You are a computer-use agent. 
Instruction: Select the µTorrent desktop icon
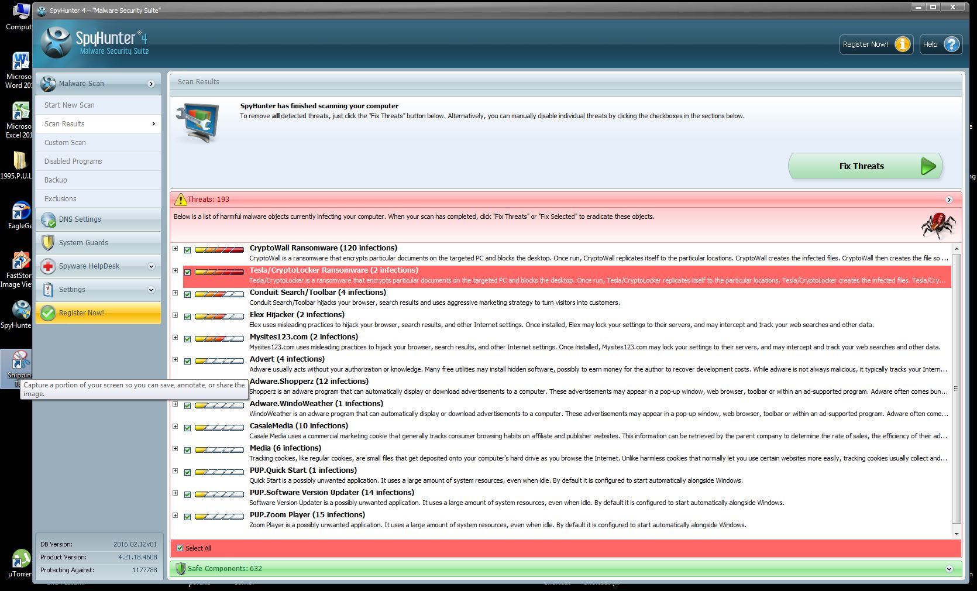(x=20, y=559)
